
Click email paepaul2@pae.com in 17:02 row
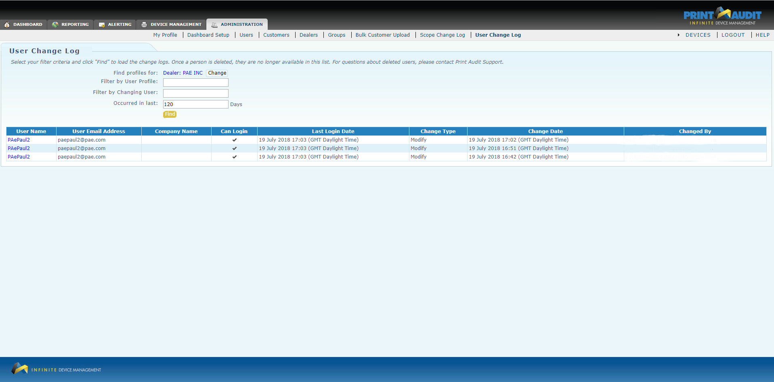[82, 140]
